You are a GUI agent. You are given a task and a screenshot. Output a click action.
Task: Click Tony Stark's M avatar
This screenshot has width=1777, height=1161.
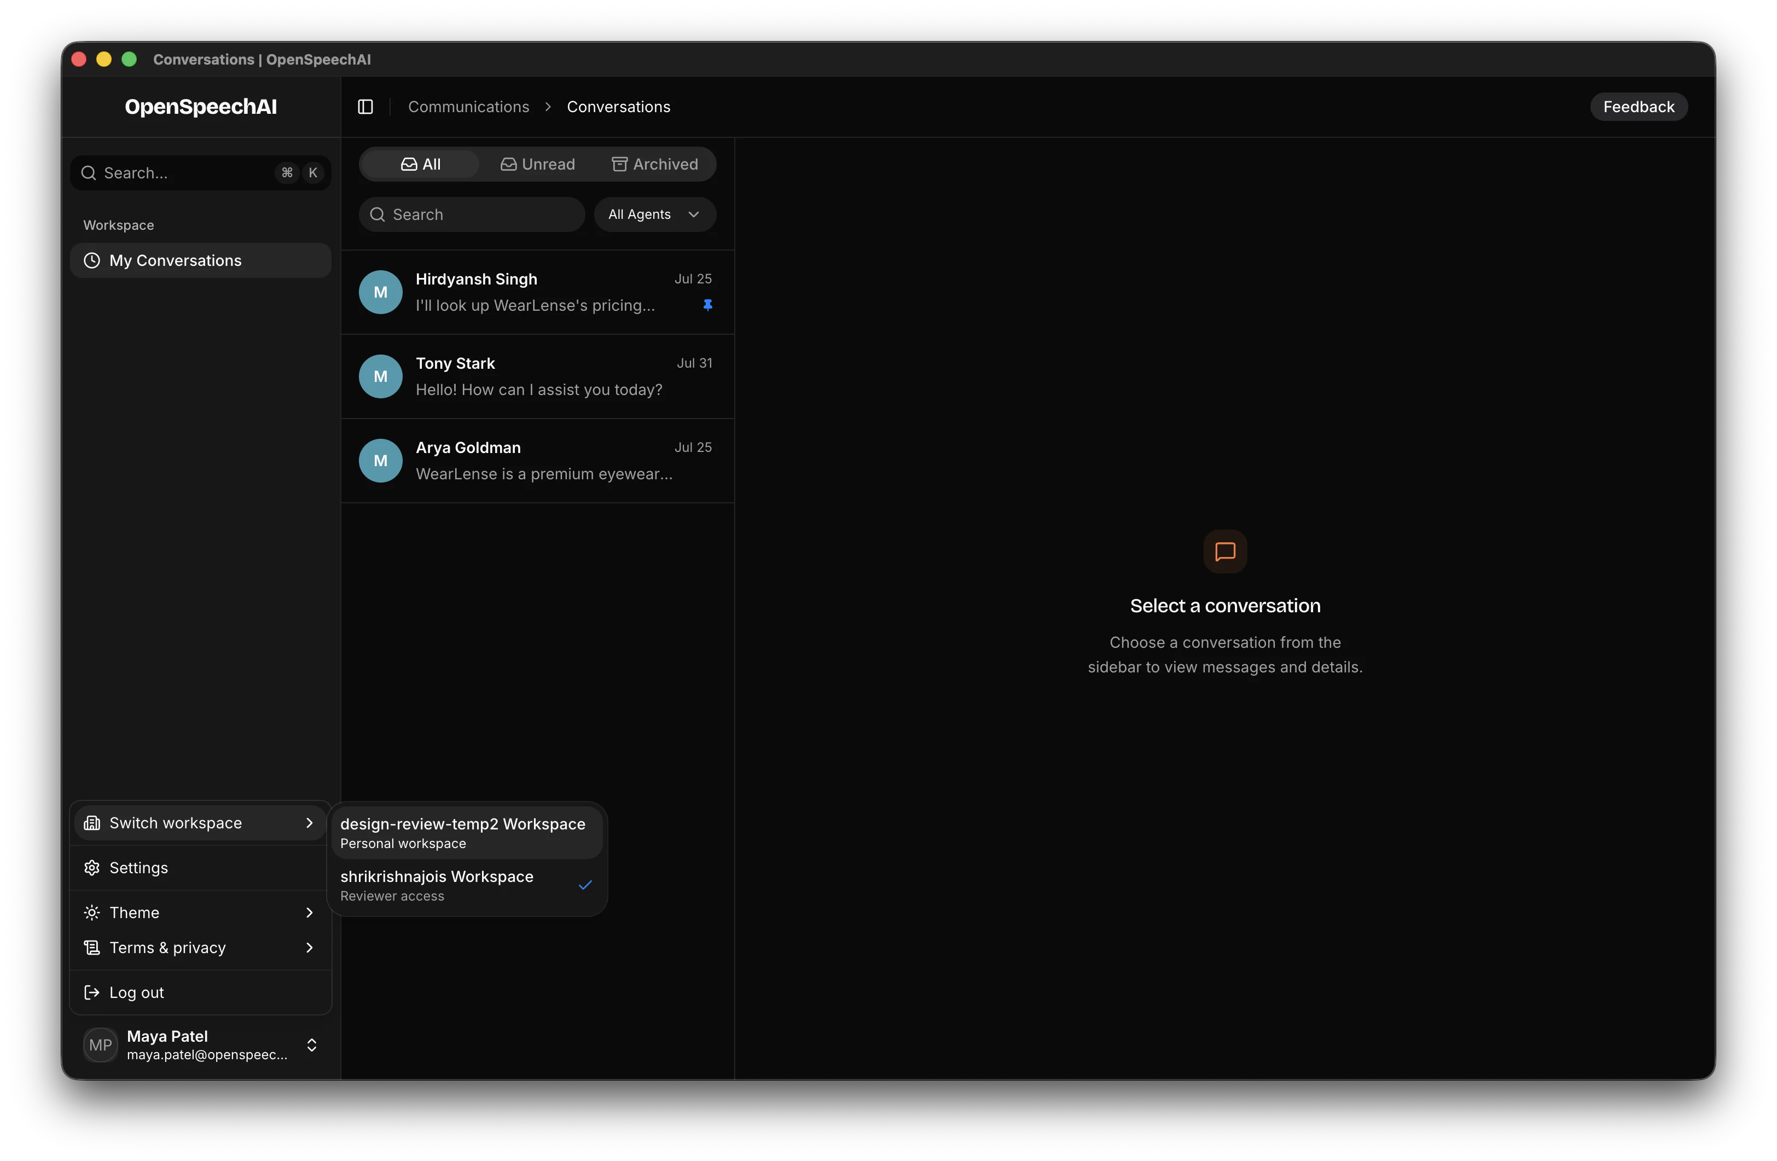pos(381,376)
